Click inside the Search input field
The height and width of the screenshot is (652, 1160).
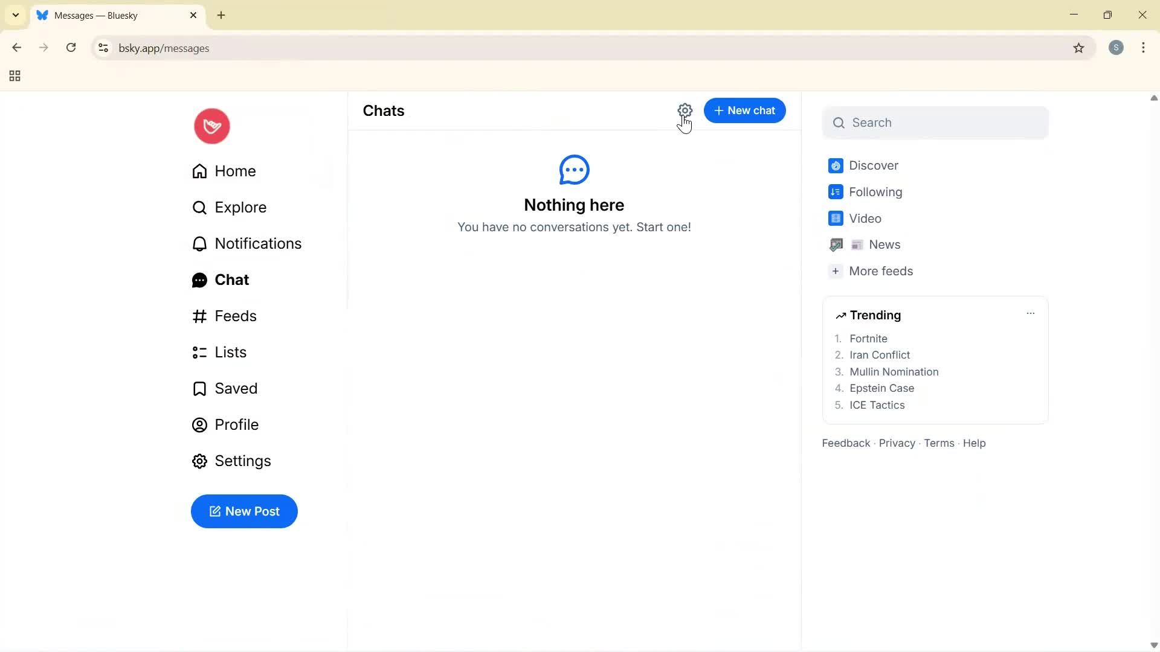935,123
